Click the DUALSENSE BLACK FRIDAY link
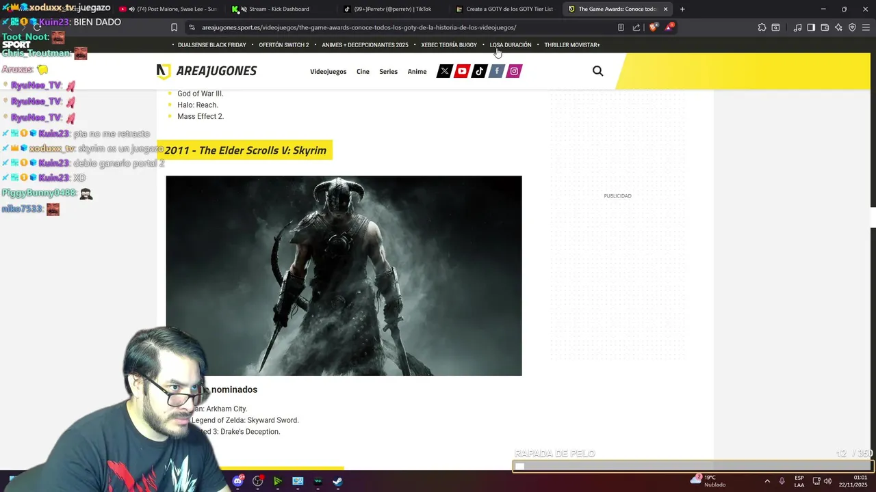This screenshot has height=492, width=876. click(211, 45)
